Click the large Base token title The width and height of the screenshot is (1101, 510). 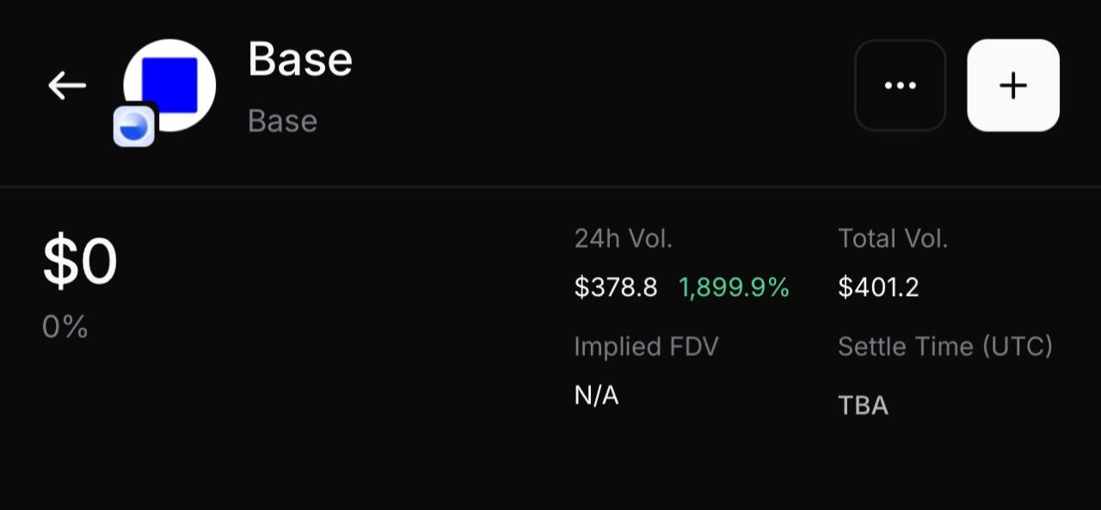tap(300, 60)
